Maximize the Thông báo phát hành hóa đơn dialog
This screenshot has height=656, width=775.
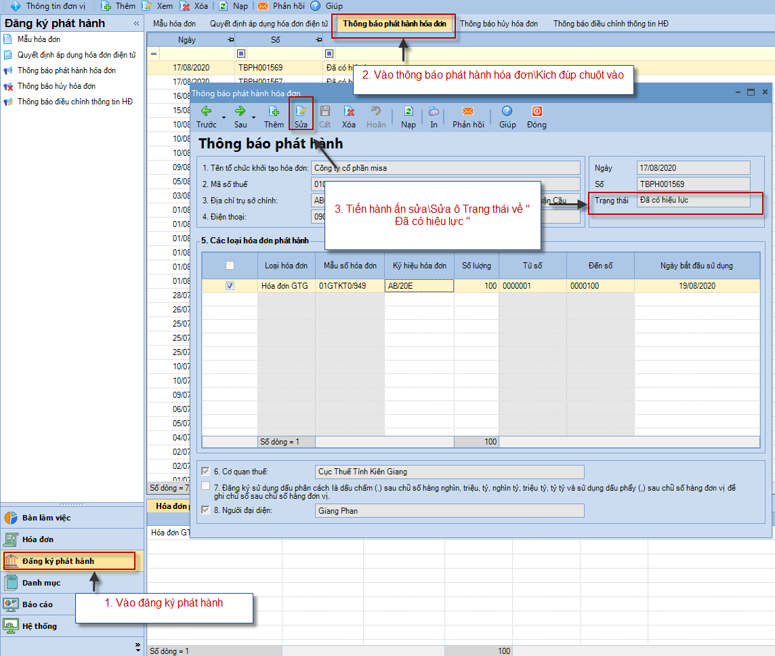coord(751,92)
